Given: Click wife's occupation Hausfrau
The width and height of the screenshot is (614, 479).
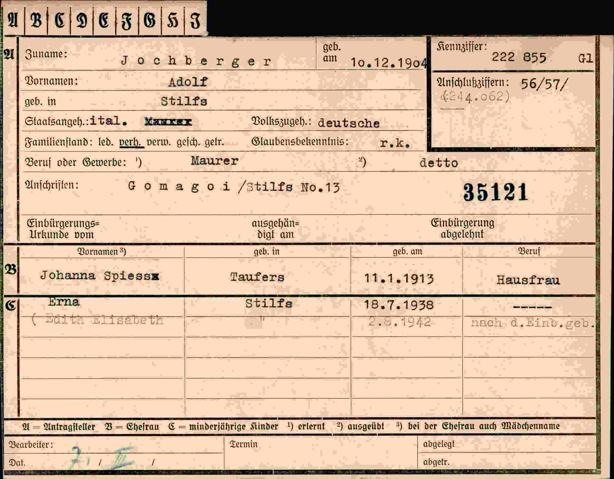Looking at the screenshot, I should pos(528,280).
